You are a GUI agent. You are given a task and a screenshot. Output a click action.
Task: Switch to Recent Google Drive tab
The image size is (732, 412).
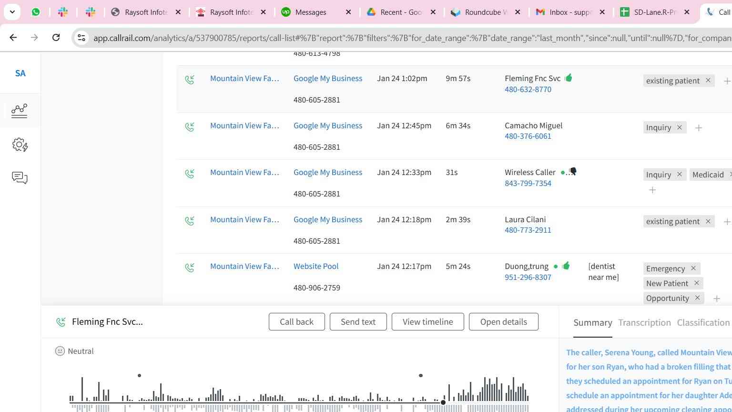coord(400,12)
